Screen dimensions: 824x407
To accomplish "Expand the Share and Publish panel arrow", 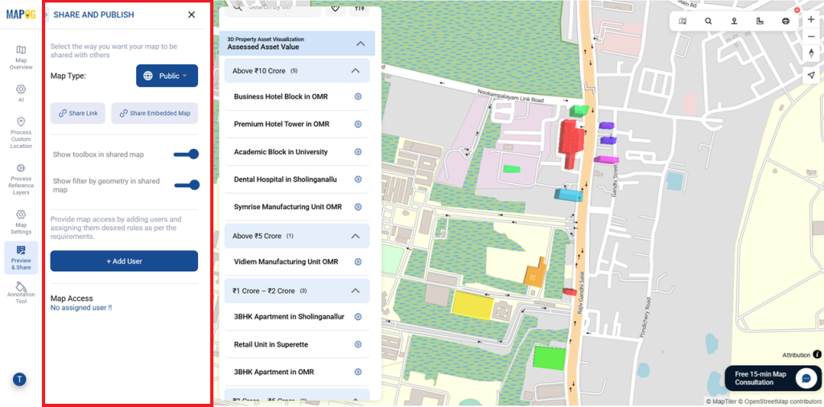I will tap(46, 14).
